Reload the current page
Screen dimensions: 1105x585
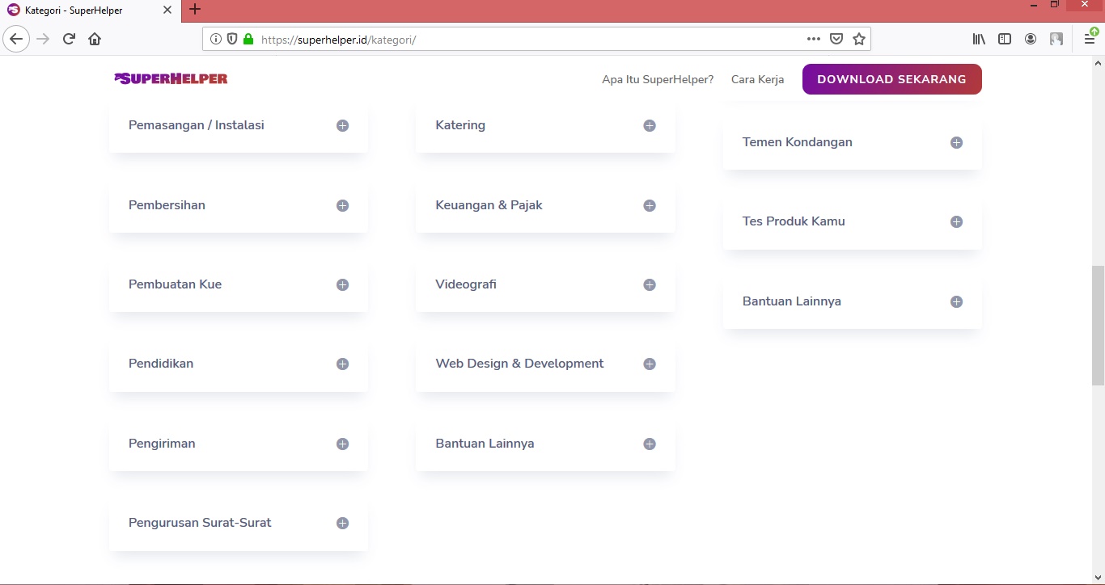coord(69,39)
